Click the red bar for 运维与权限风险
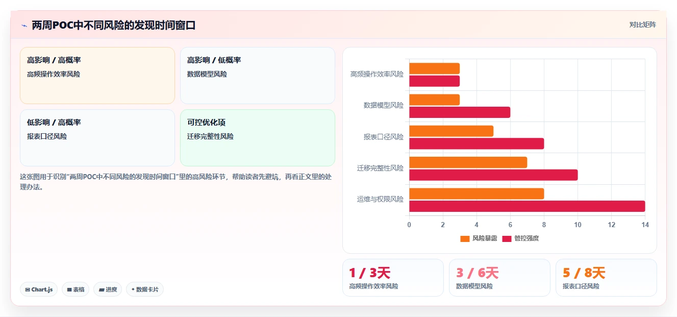This screenshot has height=317, width=677. 527,206
